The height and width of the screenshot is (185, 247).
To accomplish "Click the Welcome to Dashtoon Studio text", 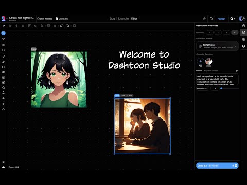I will click(144, 60).
